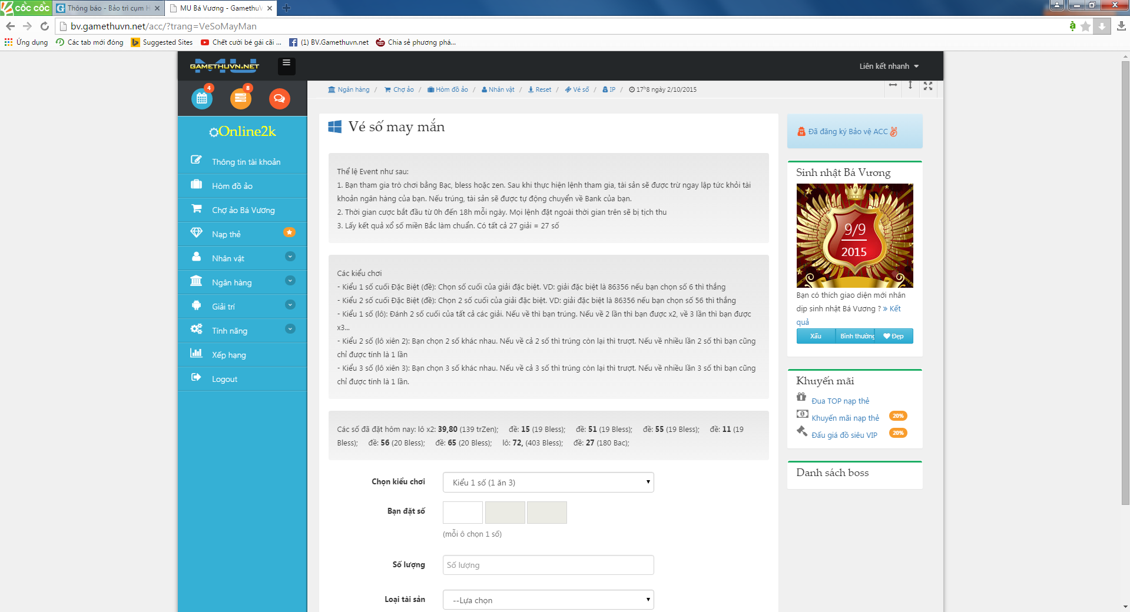Viewport: 1130px width, 612px height.
Task: Open the chat messages icon
Action: pyautogui.click(x=280, y=98)
